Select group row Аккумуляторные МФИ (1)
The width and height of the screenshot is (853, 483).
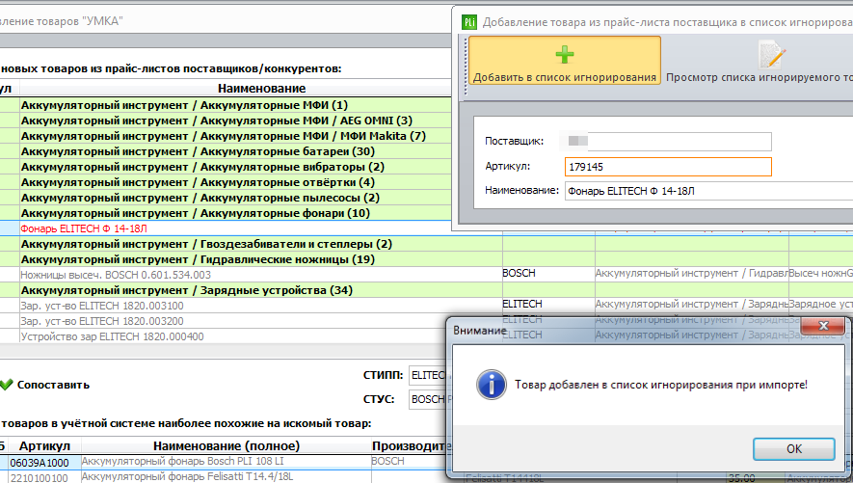point(226,105)
